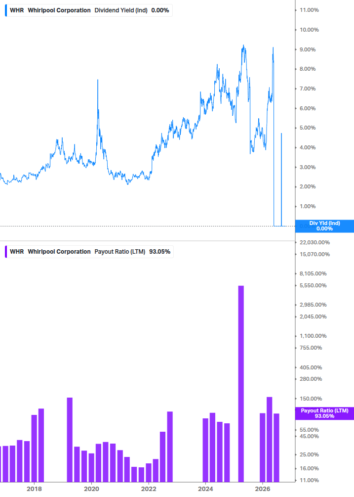Click the 2026 label on the time axis
Image resolution: width=354 pixels, height=497 pixels.
263,489
